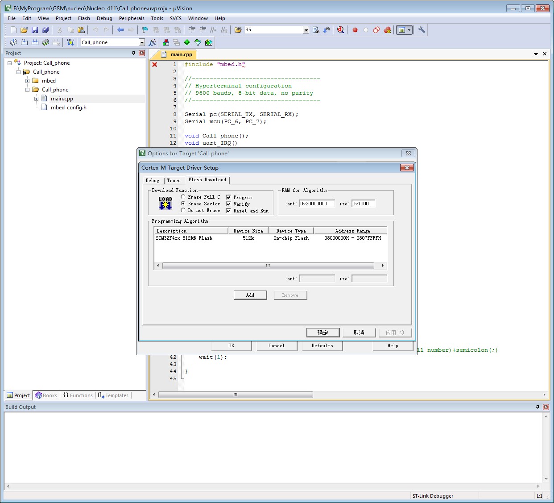Start the debug session icon
Viewport: 554px width, 503px height.
pos(340,30)
